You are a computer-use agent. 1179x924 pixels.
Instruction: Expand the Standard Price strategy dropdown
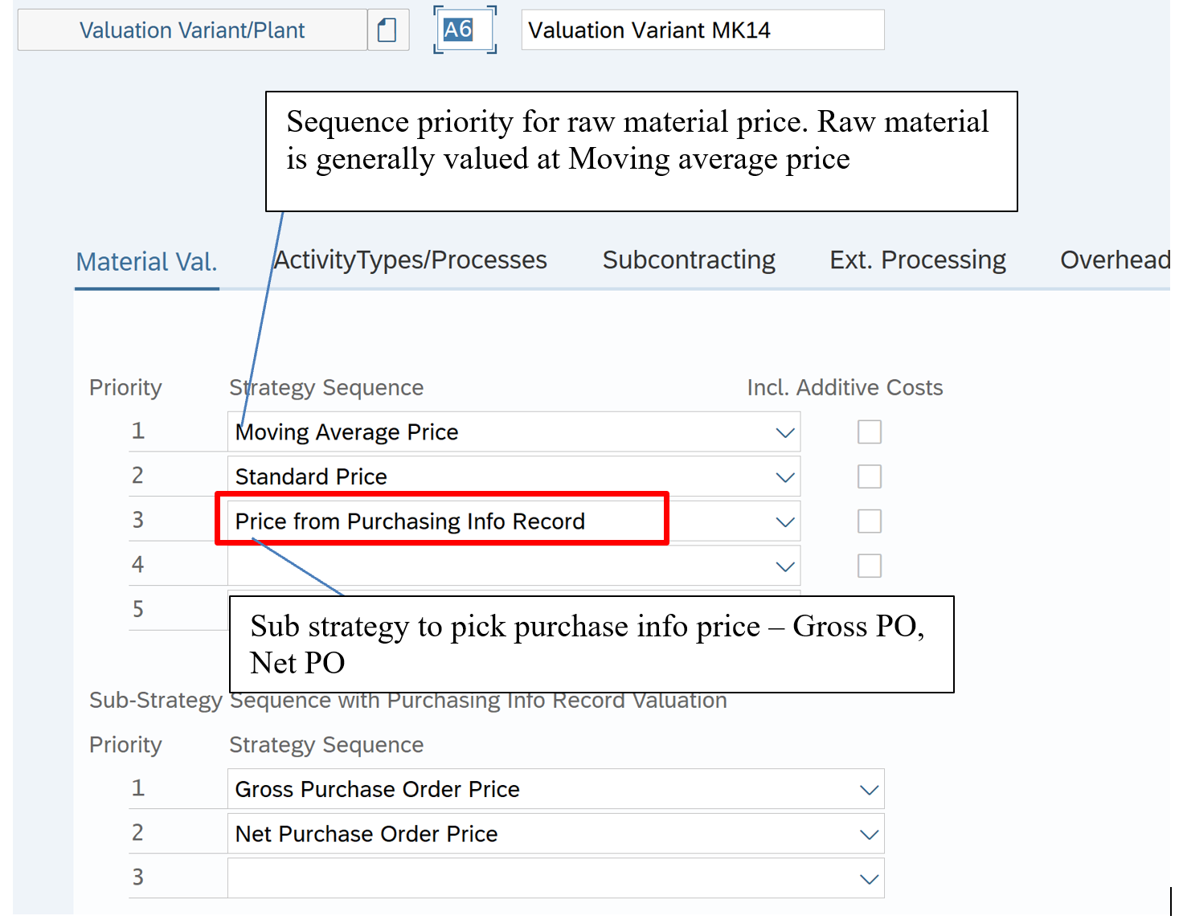pos(784,477)
